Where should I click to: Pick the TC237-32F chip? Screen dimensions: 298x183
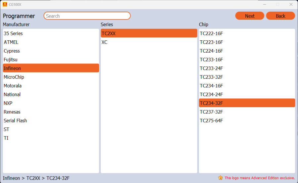click(x=211, y=112)
